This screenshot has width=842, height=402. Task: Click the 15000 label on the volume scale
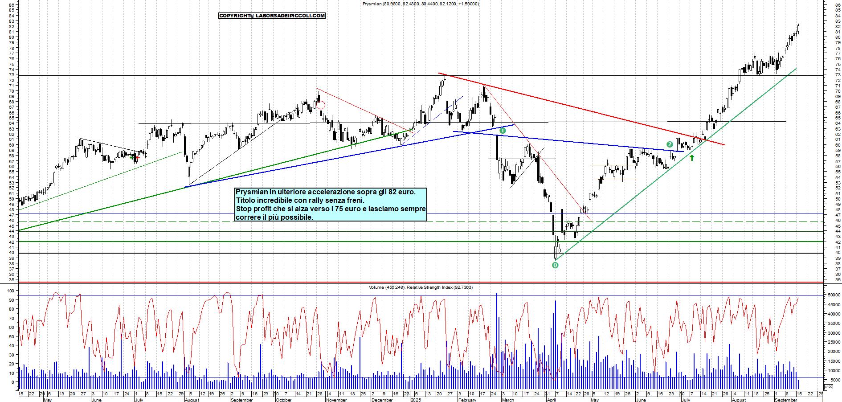(834, 361)
